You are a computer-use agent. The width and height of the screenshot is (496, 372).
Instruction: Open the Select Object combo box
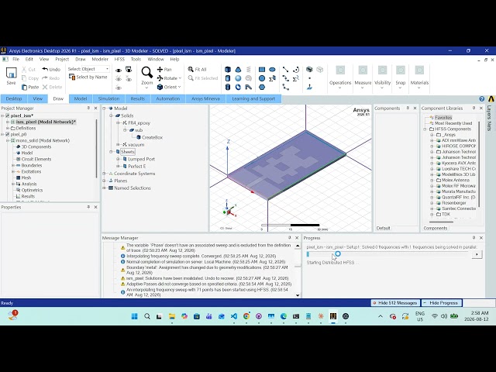[95, 69]
